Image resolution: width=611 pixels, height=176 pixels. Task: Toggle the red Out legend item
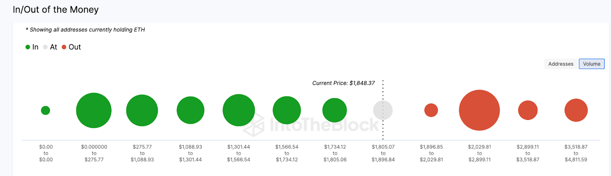tap(71, 47)
